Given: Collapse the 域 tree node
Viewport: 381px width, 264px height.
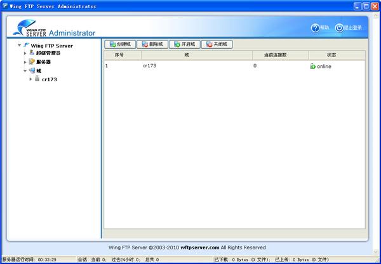Looking at the screenshot, I should [x=25, y=71].
